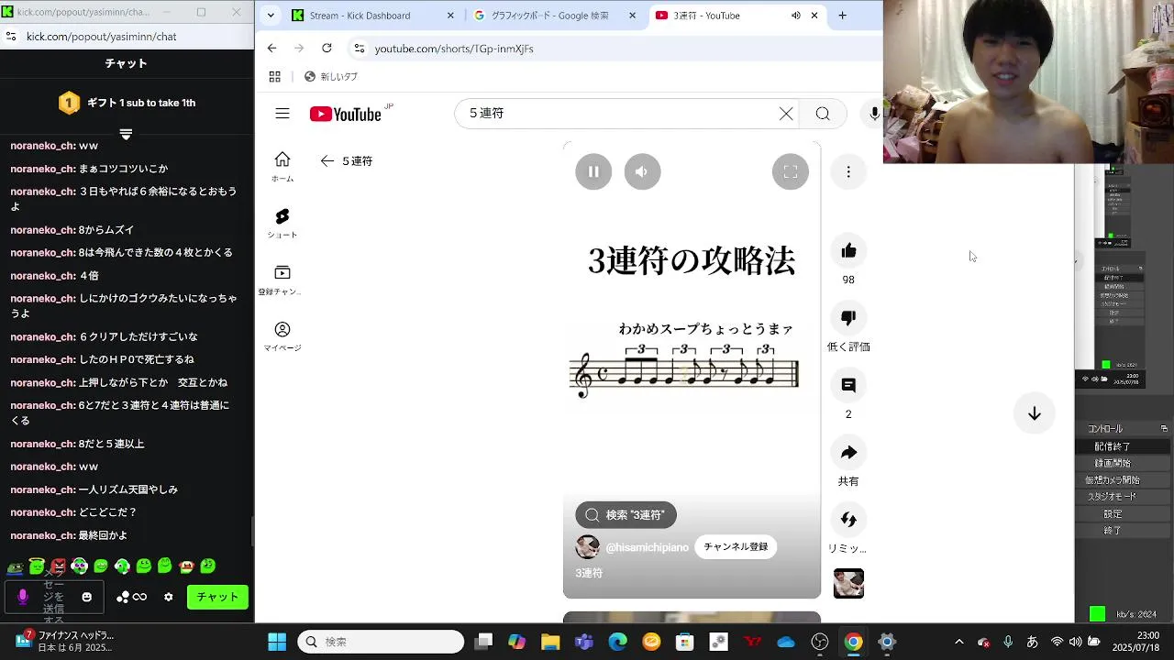Open channel points icon in chat
1174x660 pixels.
click(131, 597)
